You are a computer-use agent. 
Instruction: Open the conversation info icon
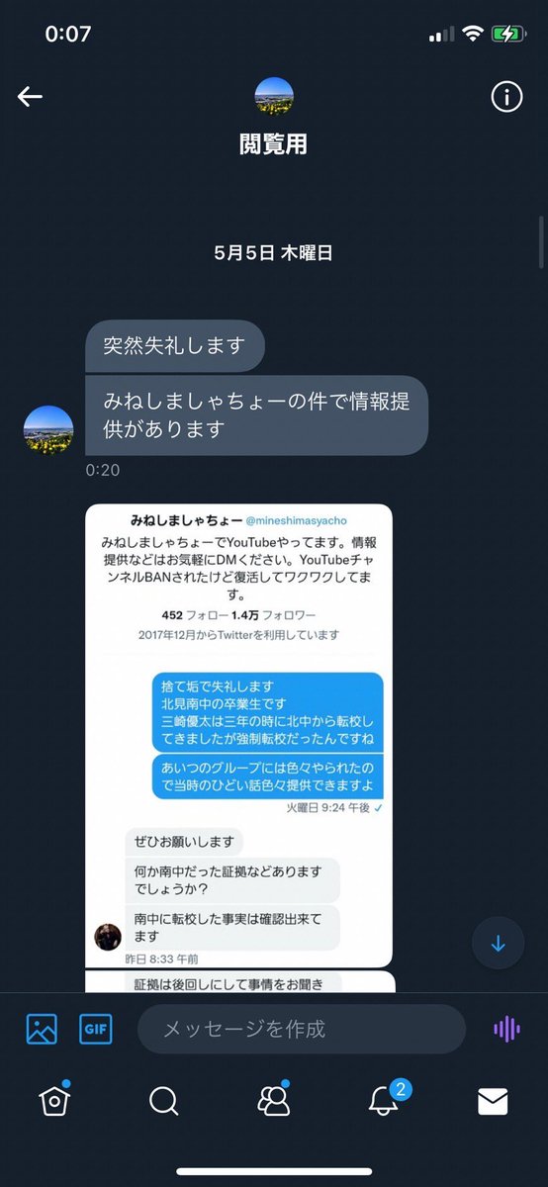tap(506, 96)
